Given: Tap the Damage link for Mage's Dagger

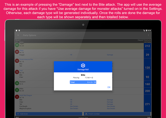Looking at the screenshot, I should (x=110, y=55).
